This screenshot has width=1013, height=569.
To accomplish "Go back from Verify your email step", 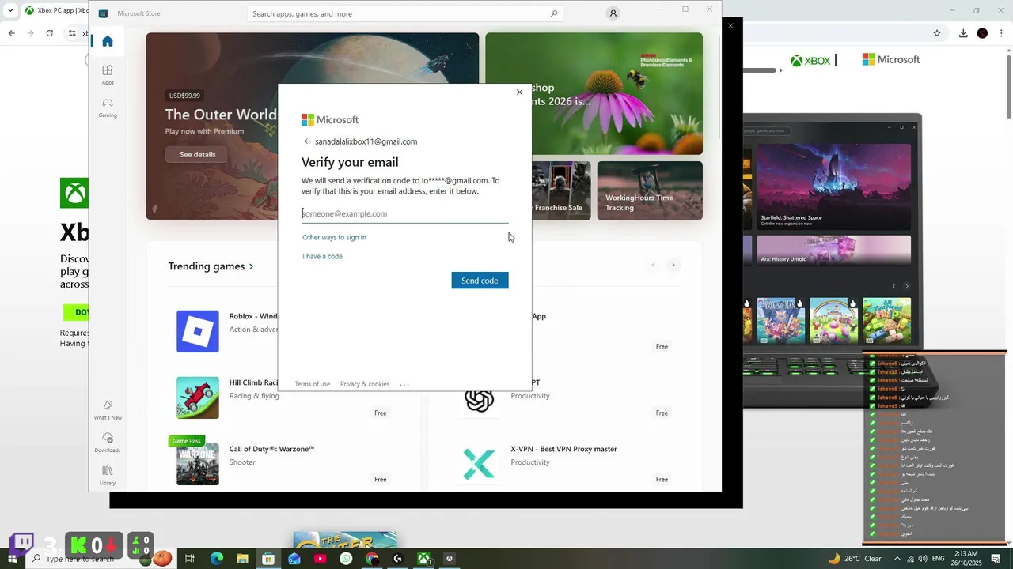I will pyautogui.click(x=308, y=141).
